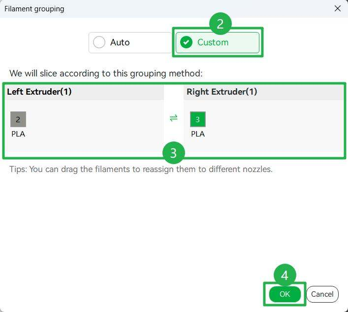
Task: Click the green step 4 badge
Action: [285, 275]
